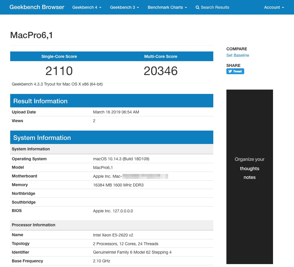Click the Base Frequency row label
Viewport: 294px width, 267px height.
pyautogui.click(x=27, y=261)
